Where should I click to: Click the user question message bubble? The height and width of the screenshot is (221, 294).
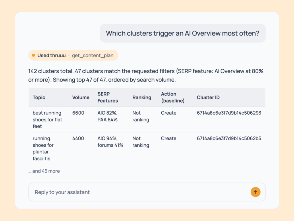[182, 33]
